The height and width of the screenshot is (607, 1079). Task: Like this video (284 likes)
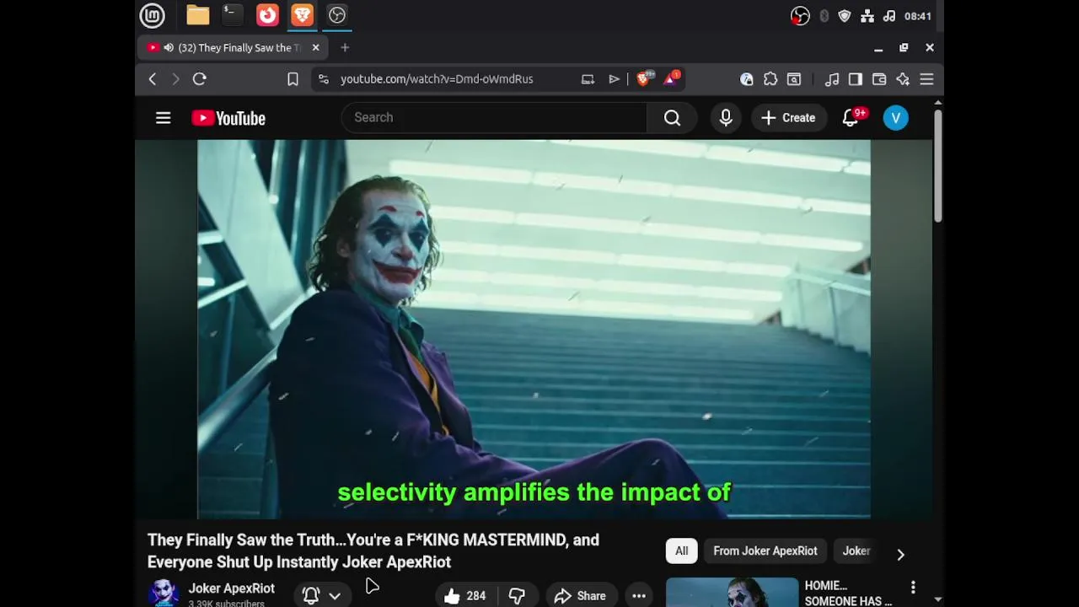pos(465,596)
